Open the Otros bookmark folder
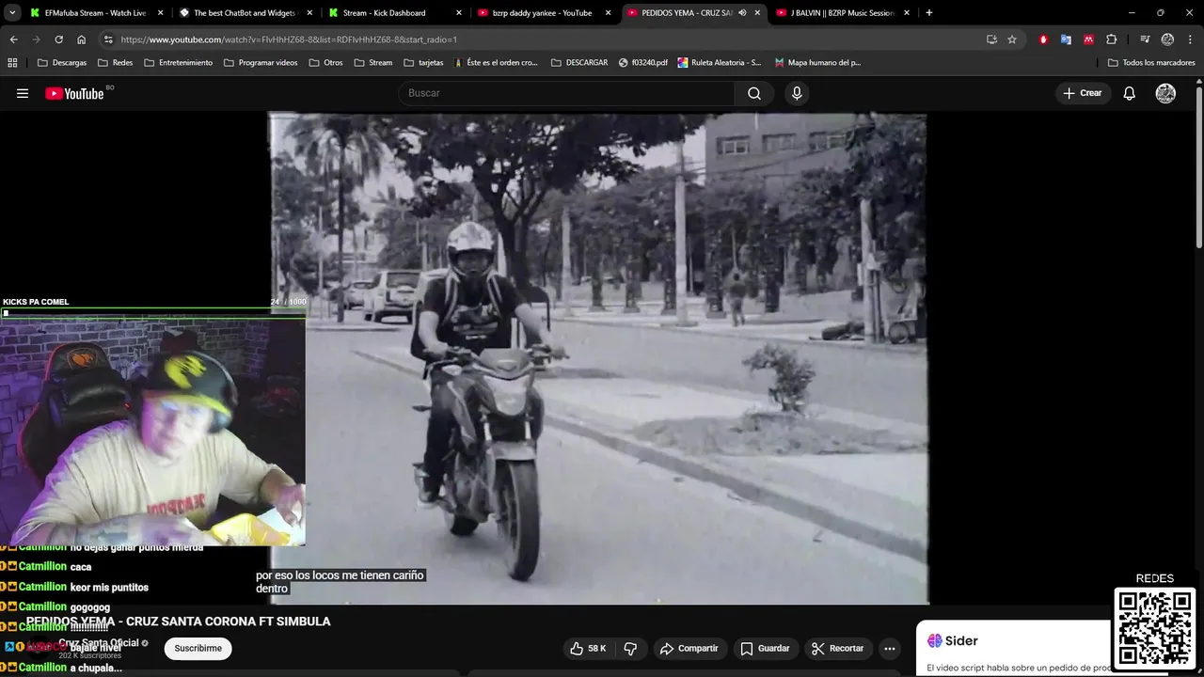Viewport: 1204px width, 677px height. 325,63
